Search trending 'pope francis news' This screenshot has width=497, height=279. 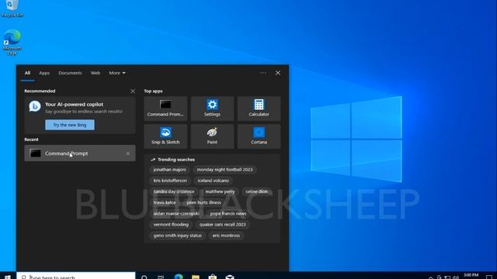[228, 214]
